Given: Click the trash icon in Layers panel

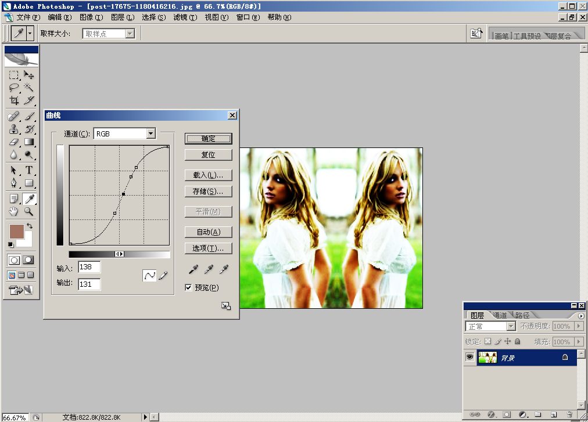Looking at the screenshot, I should (x=569, y=414).
